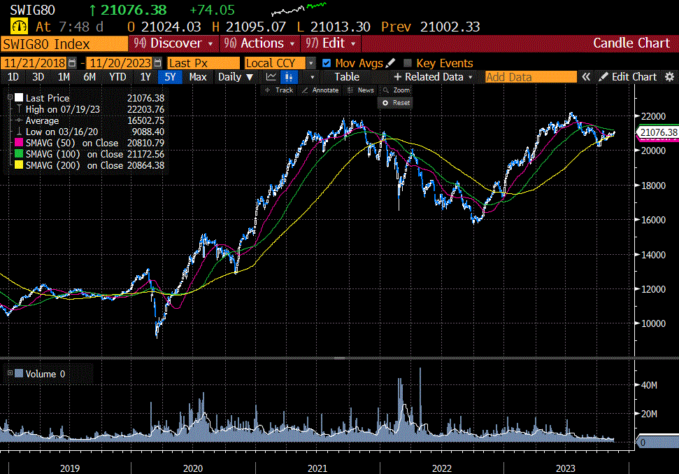
Task: Click the High marker icon in legend
Action: point(19,109)
